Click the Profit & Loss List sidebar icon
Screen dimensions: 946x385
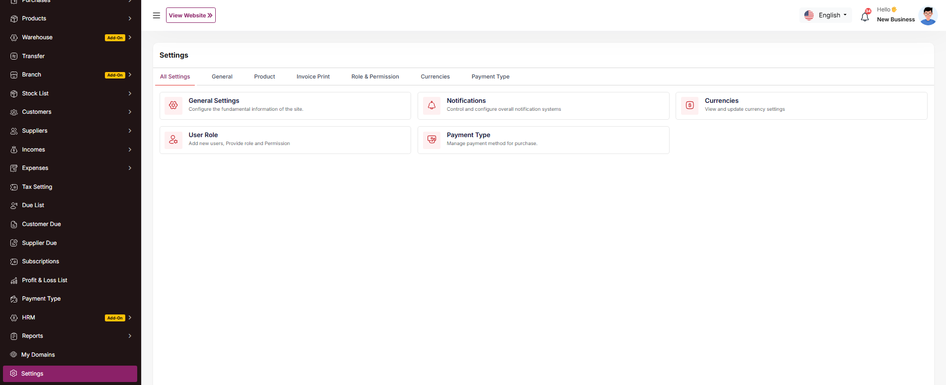[x=14, y=281]
